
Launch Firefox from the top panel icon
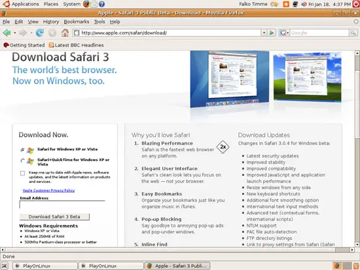pos(86,4)
